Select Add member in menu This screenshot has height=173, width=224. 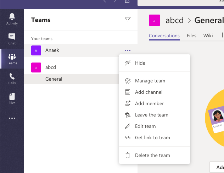point(155,103)
